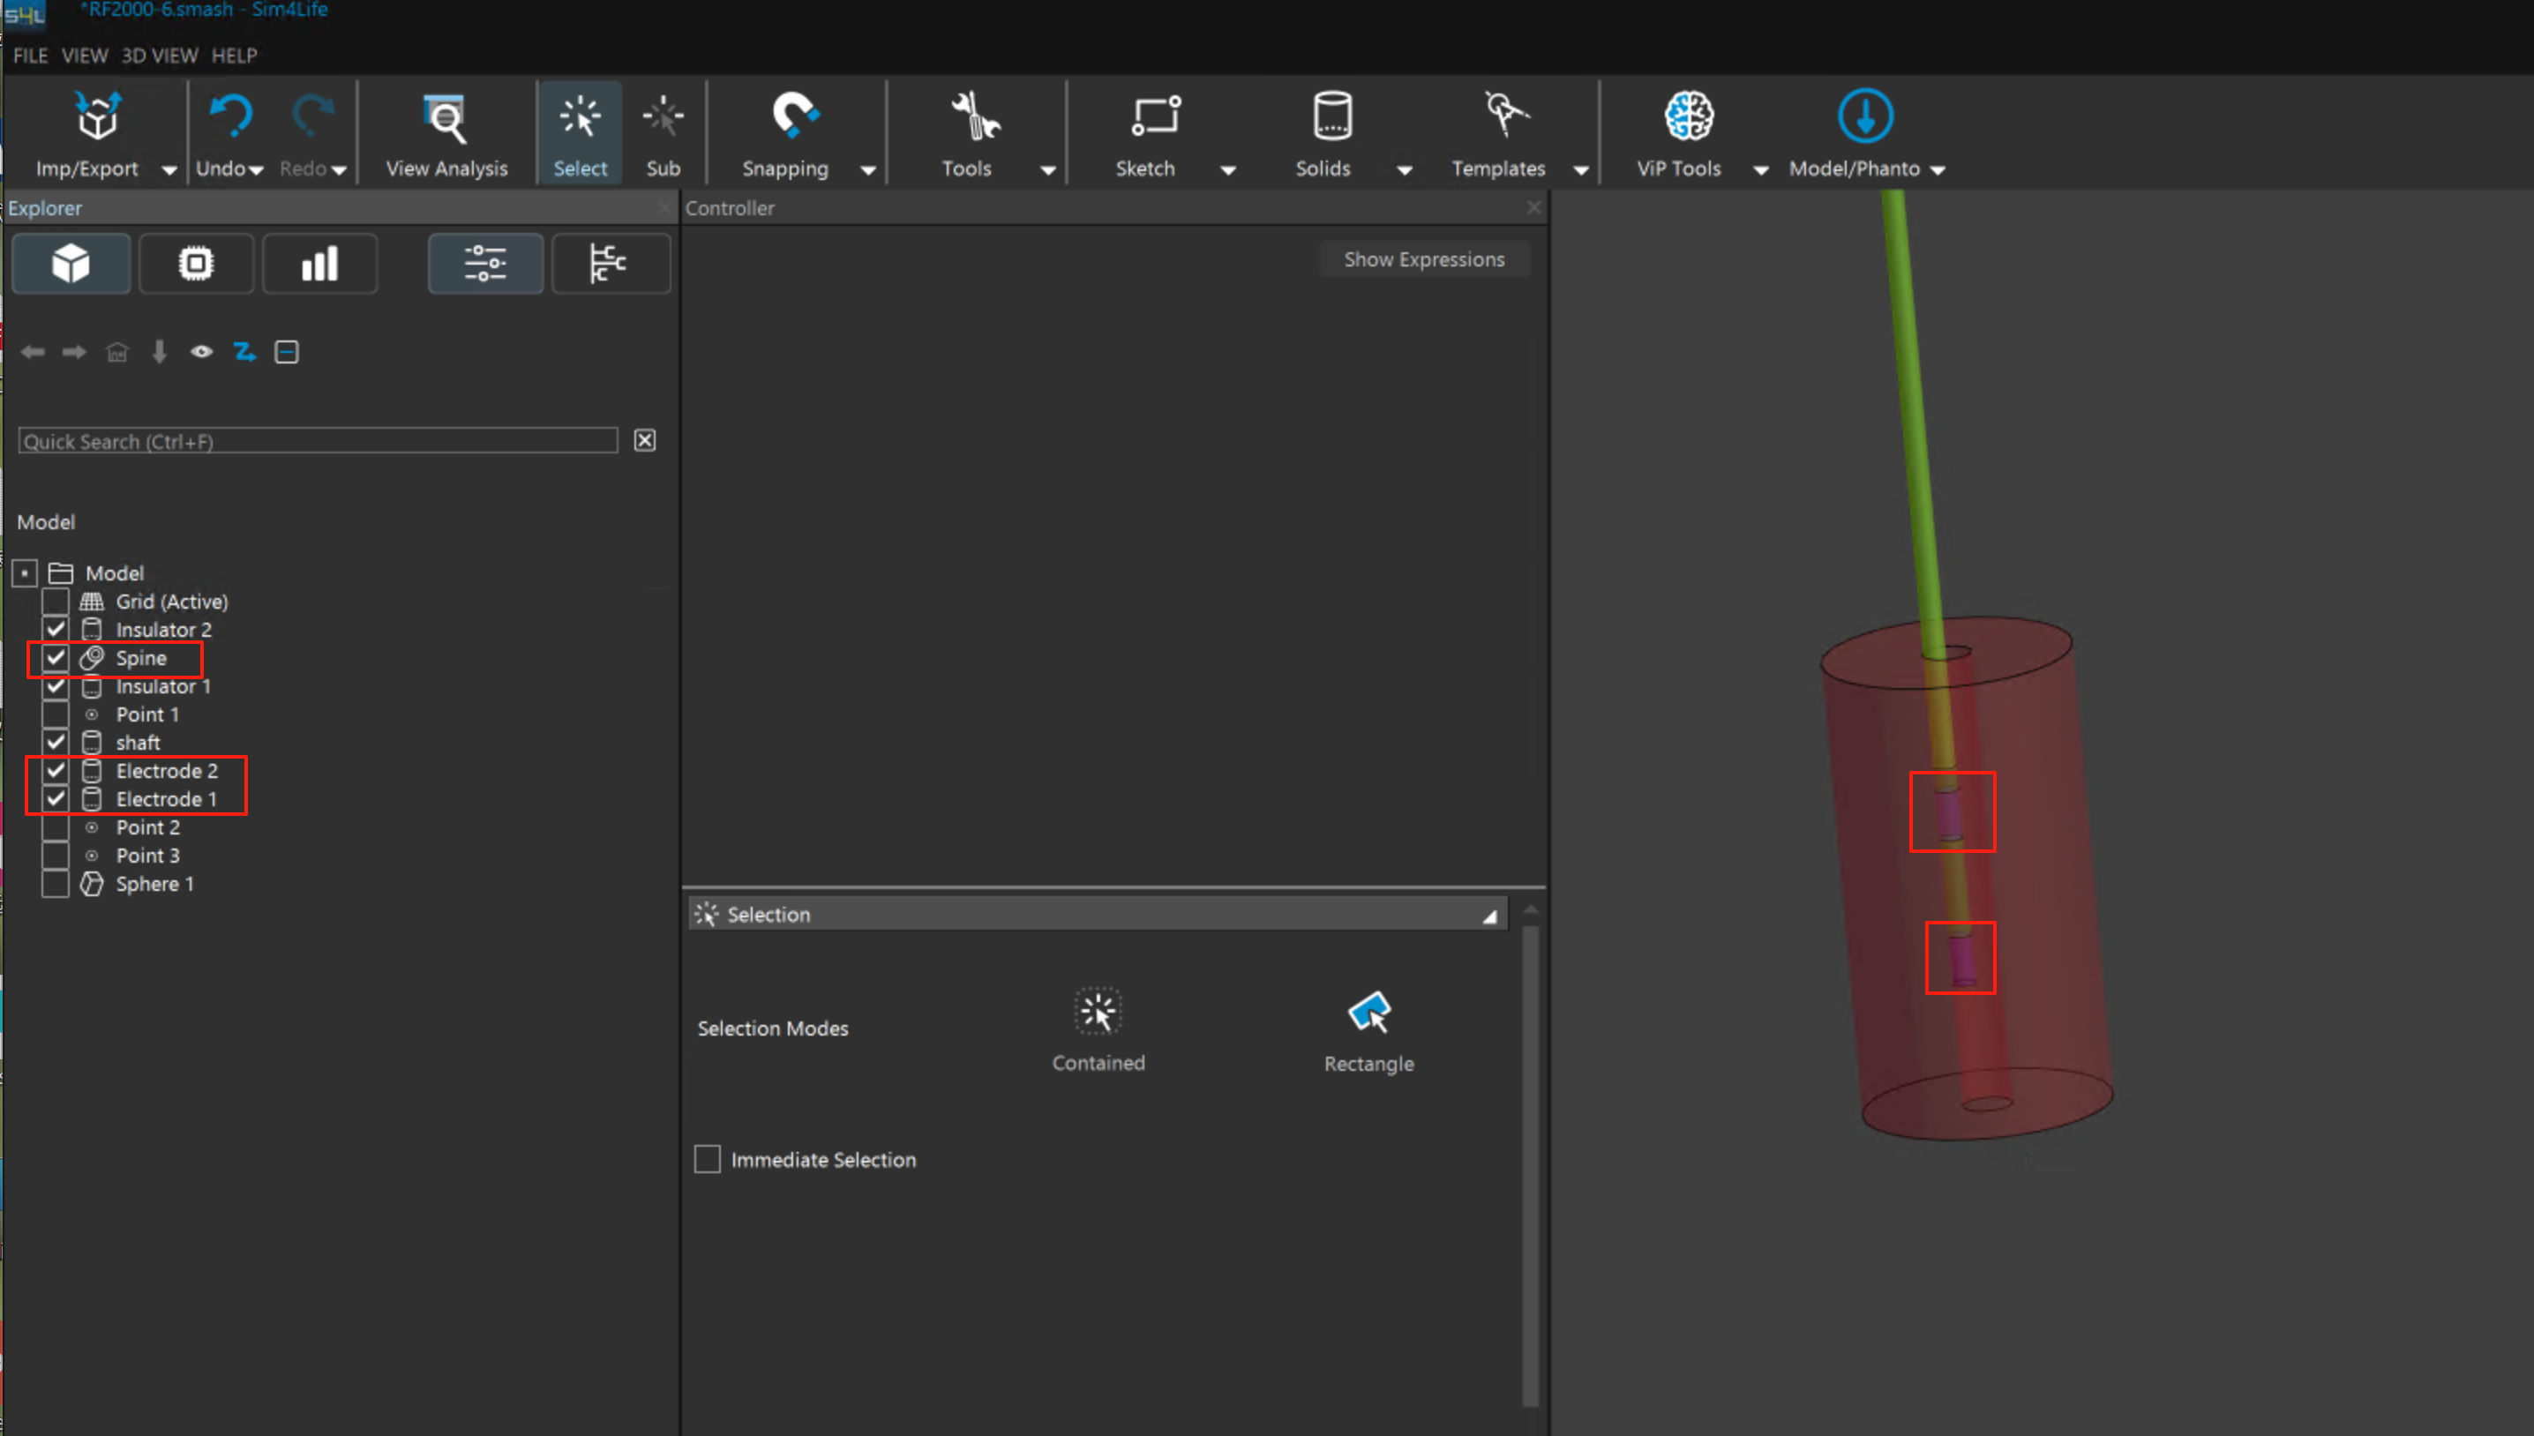
Task: Select Electrode 2 in the model tree
Action: 166,771
